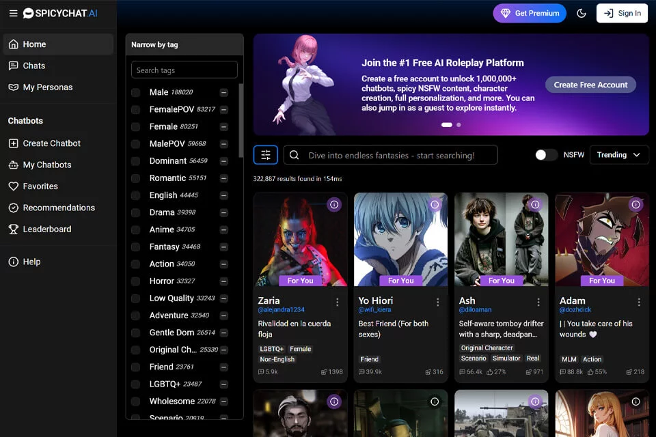Image resolution: width=656 pixels, height=437 pixels.
Task: Open three-dot menu for Adam
Action: [639, 302]
